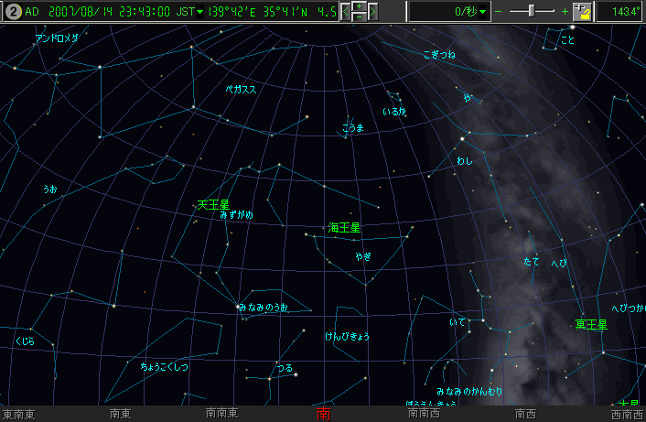This screenshot has width=646, height=422.
Task: Select the red 南 direction marker
Action: (x=323, y=414)
